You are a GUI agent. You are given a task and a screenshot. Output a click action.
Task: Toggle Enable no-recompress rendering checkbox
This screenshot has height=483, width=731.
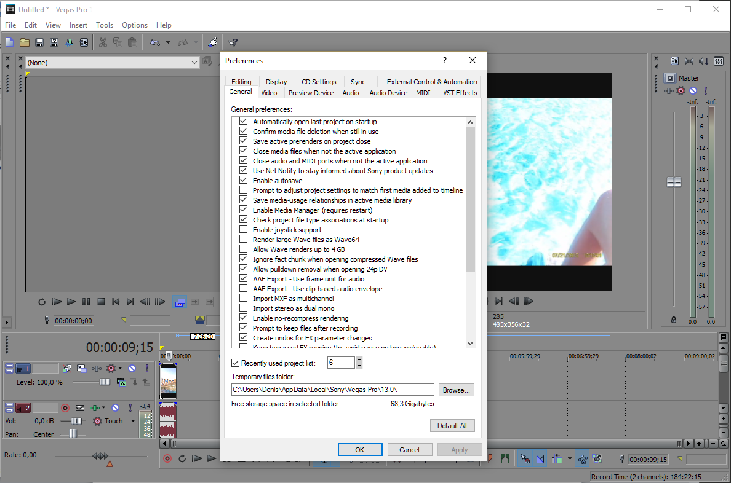coord(243,318)
